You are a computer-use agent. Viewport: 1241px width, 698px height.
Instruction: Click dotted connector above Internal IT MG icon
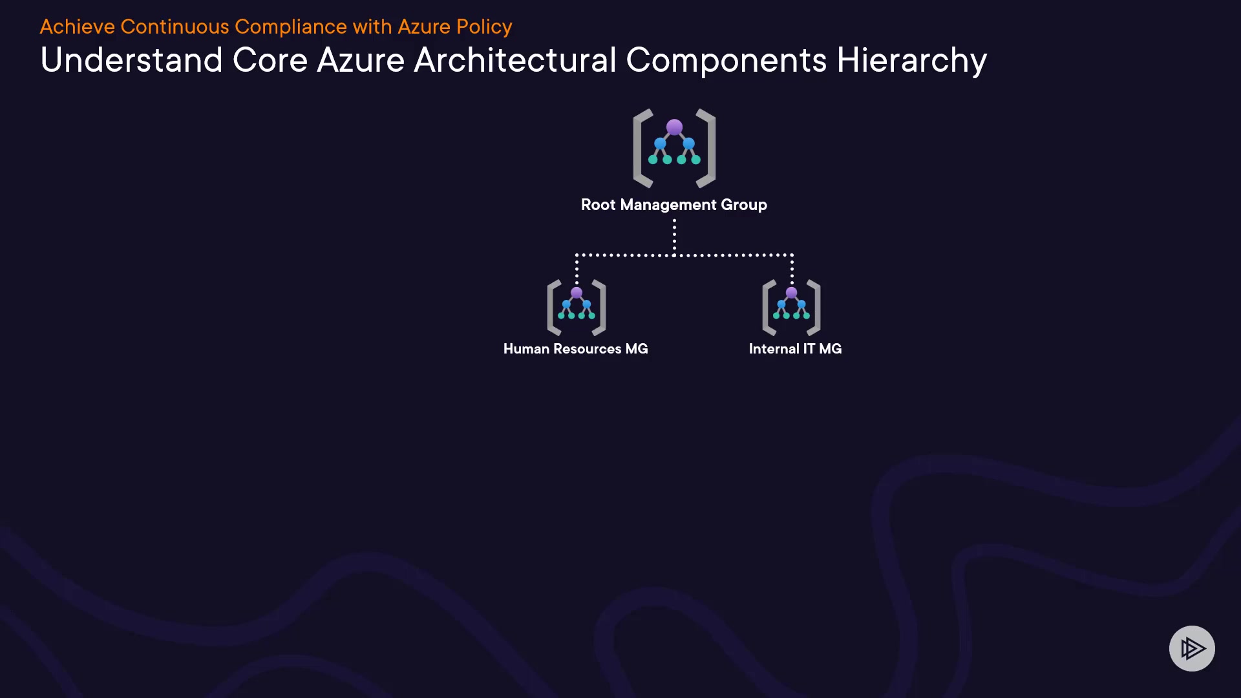(x=792, y=268)
